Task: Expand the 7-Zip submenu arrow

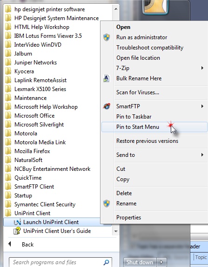Action: coord(202,68)
